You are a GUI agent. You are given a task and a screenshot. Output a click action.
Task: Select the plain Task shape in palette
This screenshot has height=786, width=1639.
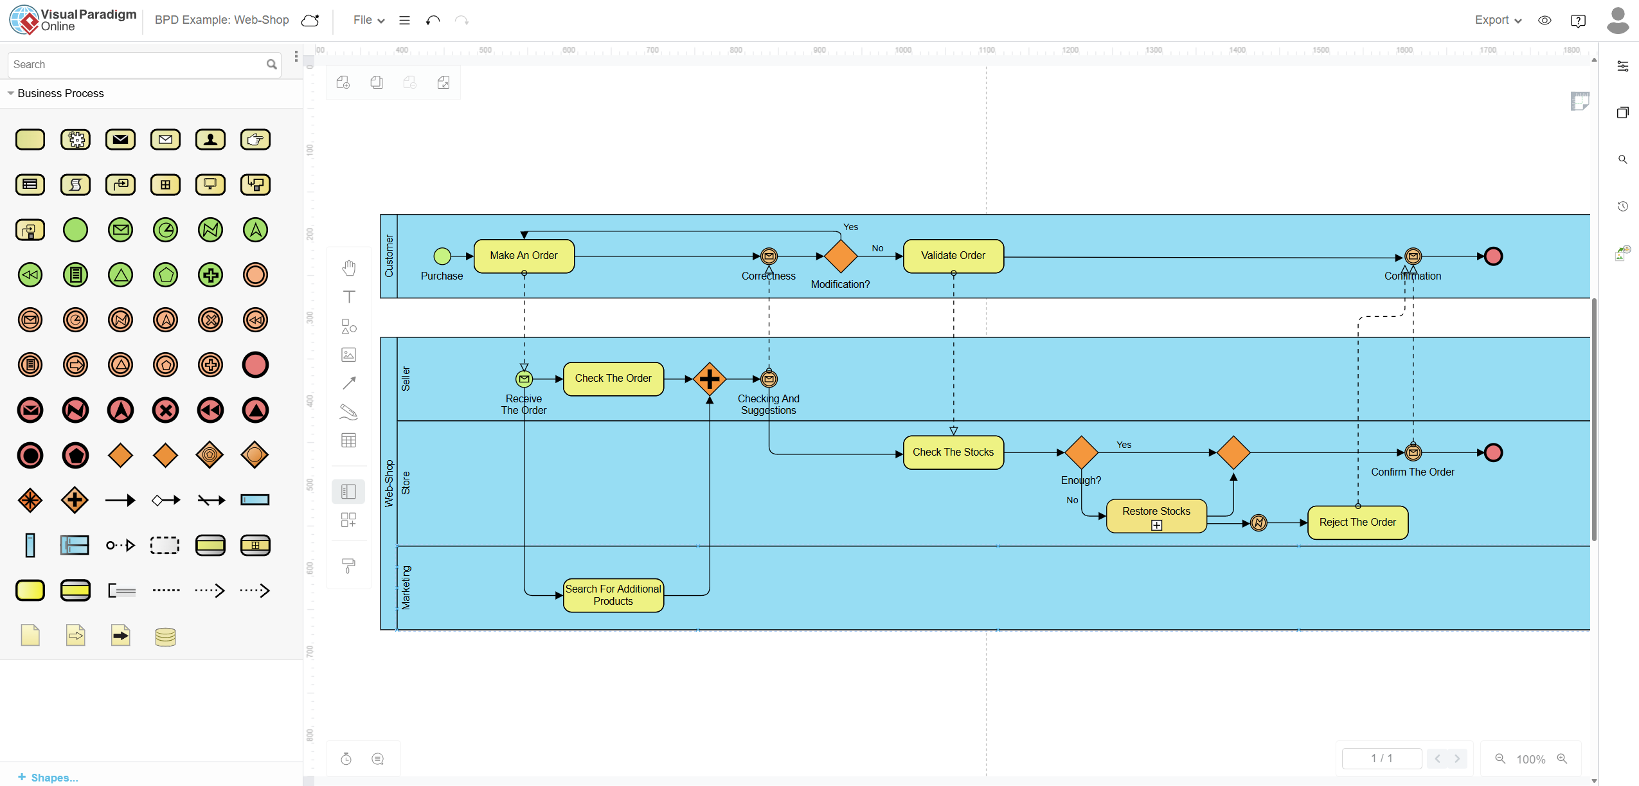[30, 139]
